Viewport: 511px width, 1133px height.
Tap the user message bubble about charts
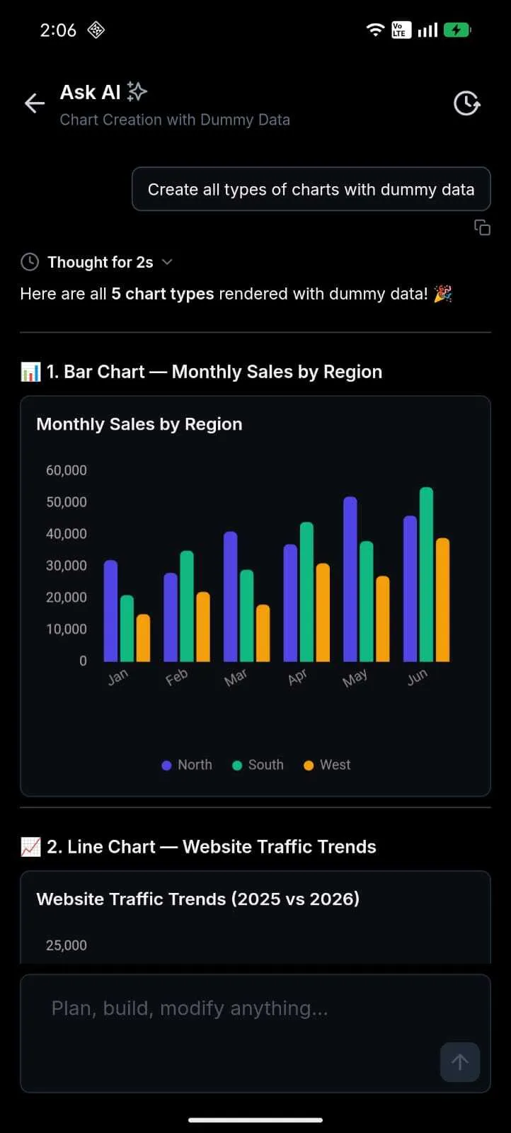pos(311,189)
